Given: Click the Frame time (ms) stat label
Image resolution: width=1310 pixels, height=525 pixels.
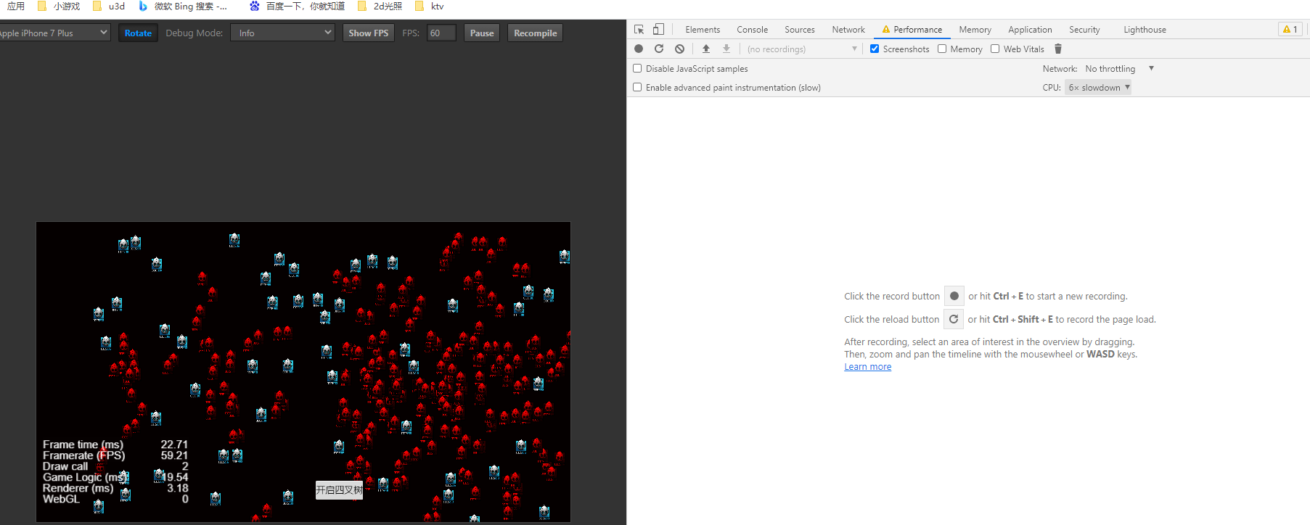Looking at the screenshot, I should pos(83,445).
